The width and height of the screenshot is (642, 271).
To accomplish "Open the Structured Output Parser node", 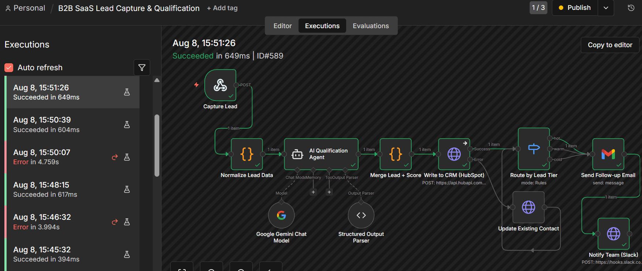I will (361, 215).
